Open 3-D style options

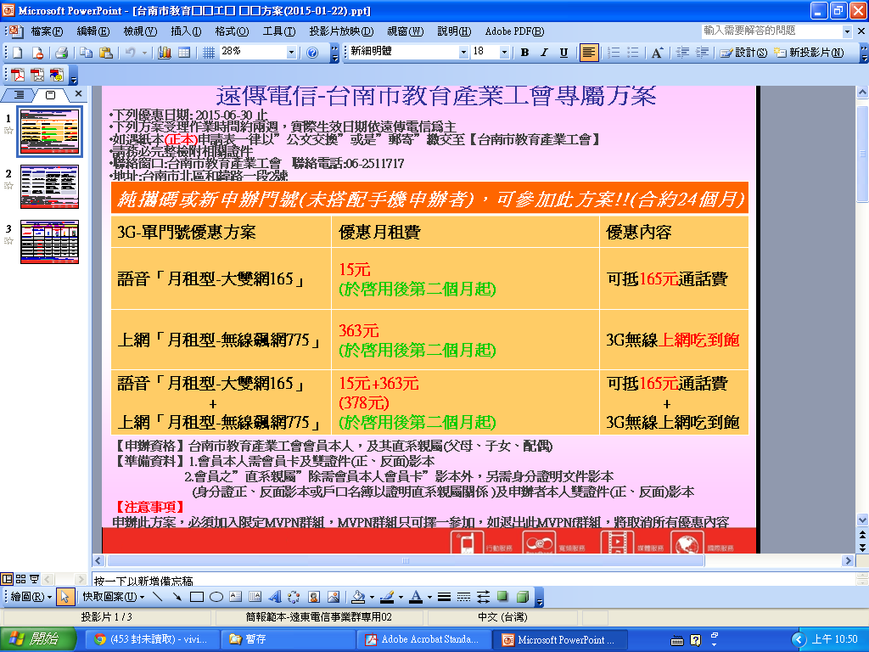pos(522,597)
